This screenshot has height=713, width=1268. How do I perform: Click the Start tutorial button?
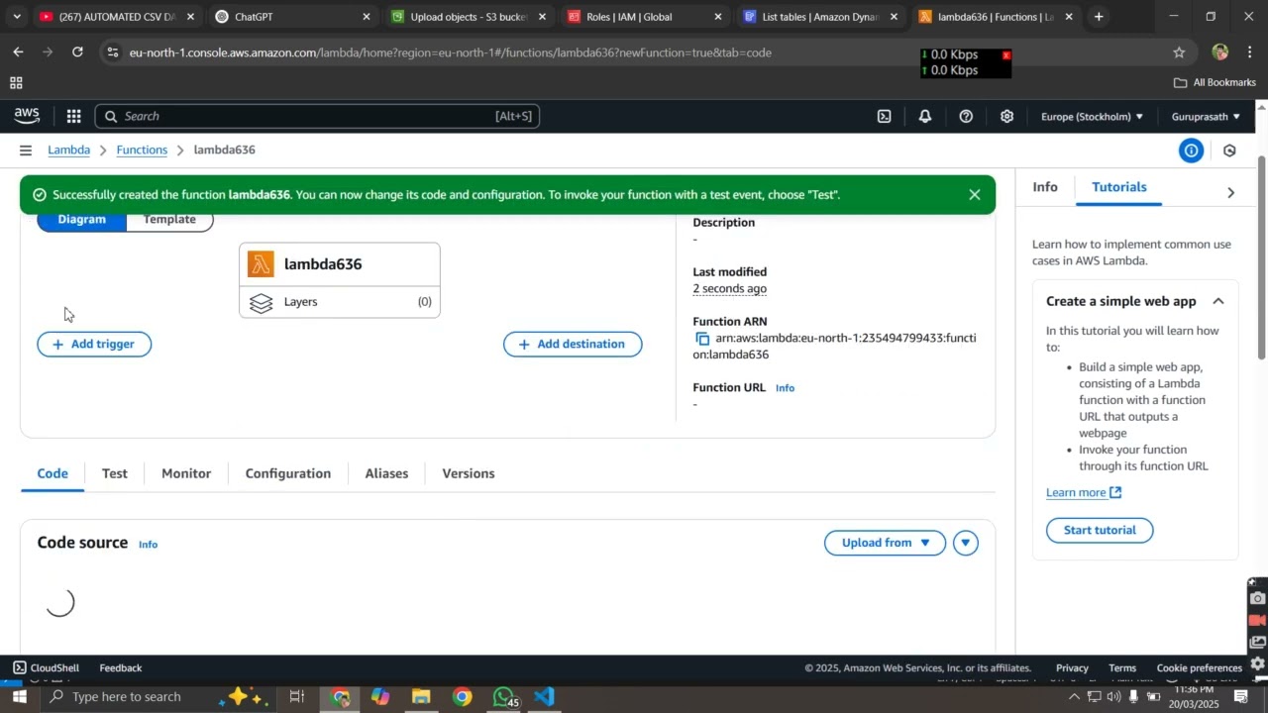coord(1100,530)
